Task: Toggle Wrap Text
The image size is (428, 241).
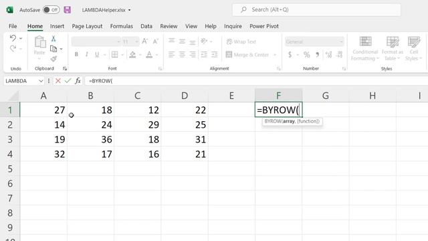Action: 241,42
